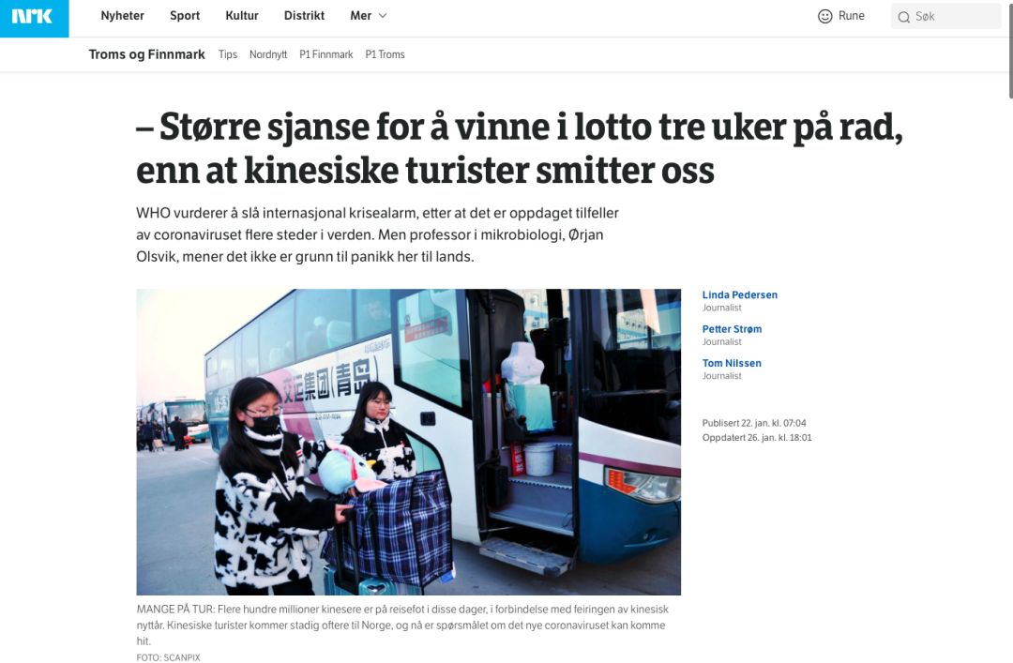The width and height of the screenshot is (1013, 663).
Task: Open the Nyheter menu item
Action: coord(122,16)
